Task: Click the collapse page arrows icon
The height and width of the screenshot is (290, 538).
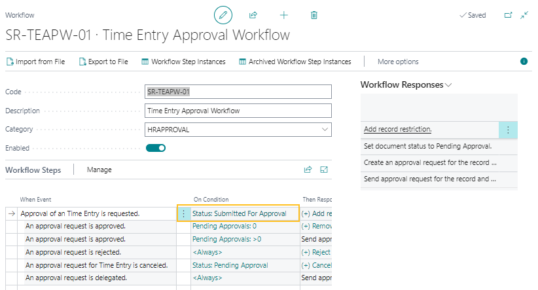Action: [x=524, y=15]
